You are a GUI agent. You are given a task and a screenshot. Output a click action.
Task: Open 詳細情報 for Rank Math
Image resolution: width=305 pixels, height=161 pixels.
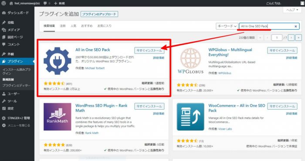[159, 114]
